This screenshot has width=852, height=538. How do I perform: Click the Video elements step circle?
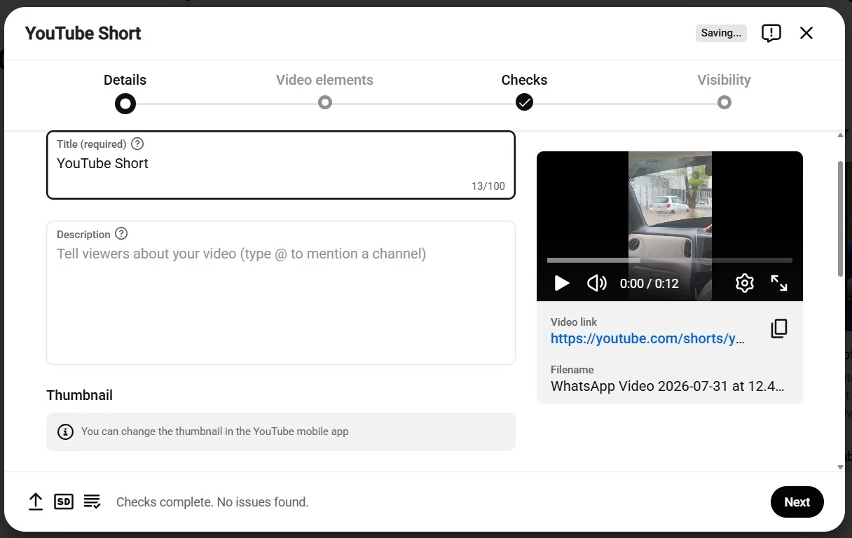tap(325, 103)
